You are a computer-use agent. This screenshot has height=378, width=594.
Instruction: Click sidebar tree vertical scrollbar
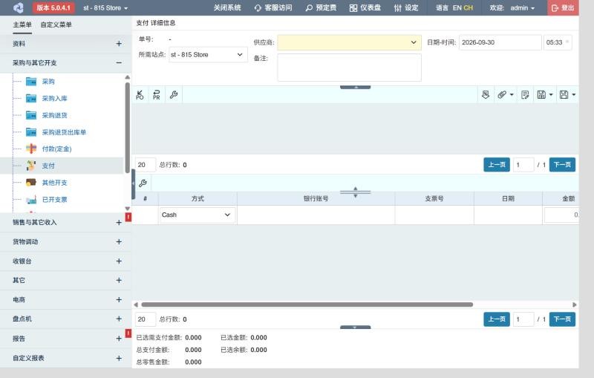point(127,128)
